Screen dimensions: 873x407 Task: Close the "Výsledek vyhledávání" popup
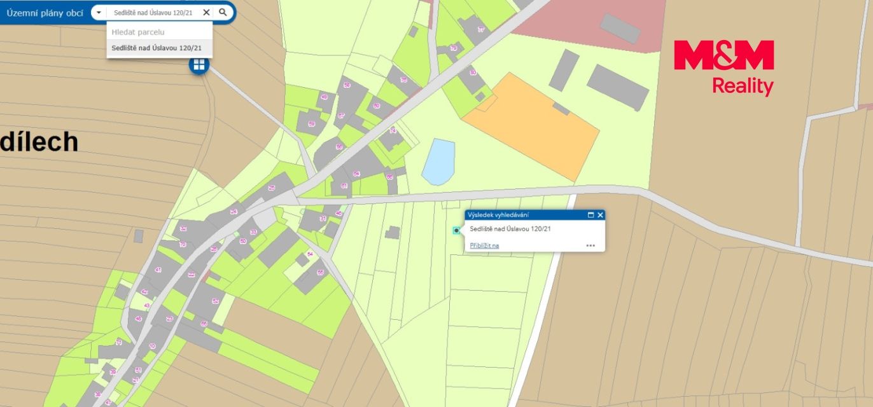[600, 215]
